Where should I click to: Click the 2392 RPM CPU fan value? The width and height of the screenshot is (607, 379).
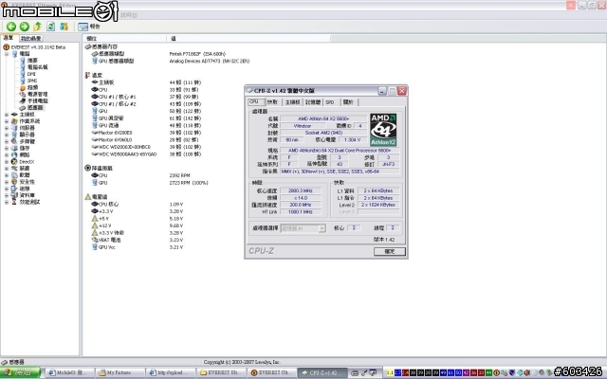point(179,175)
